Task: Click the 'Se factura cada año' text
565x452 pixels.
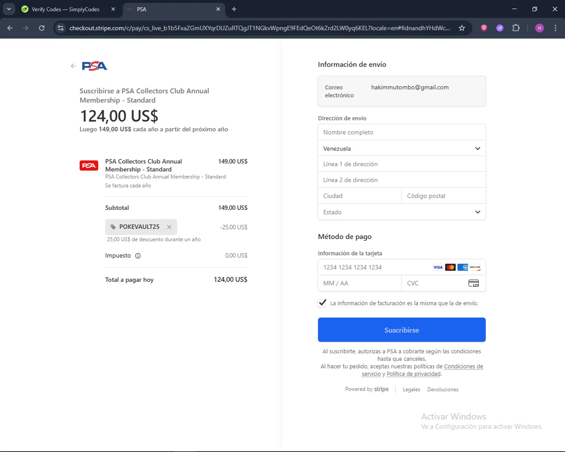Action: [x=128, y=186]
